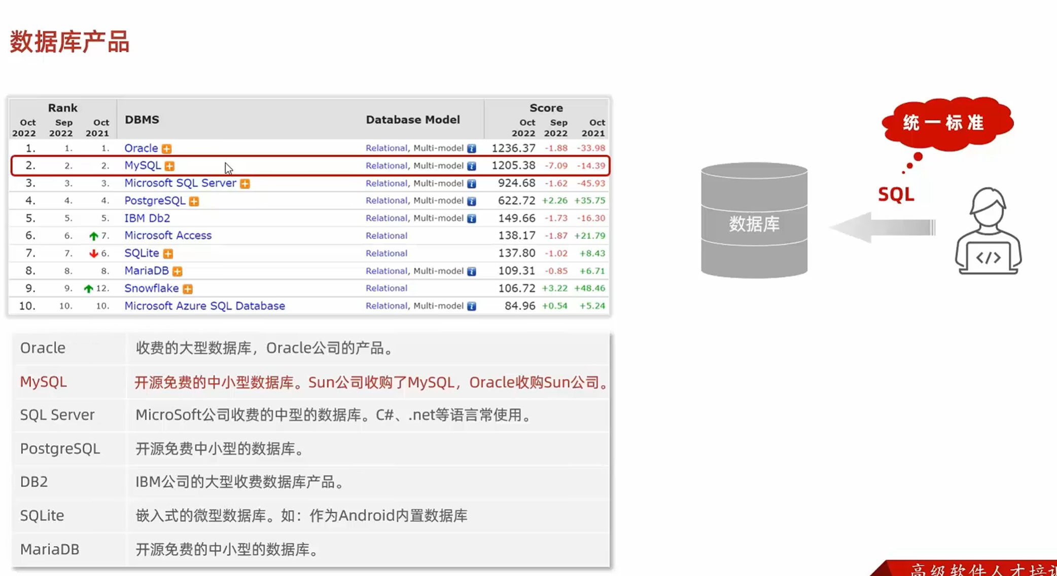Click the orange plus icon beside Oracle
The height and width of the screenshot is (576, 1057).
tap(166, 148)
